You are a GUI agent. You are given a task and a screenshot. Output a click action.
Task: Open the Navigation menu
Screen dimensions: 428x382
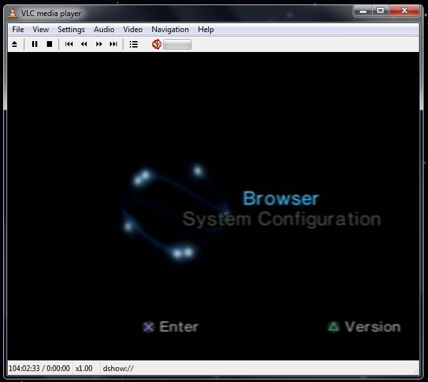click(x=170, y=30)
